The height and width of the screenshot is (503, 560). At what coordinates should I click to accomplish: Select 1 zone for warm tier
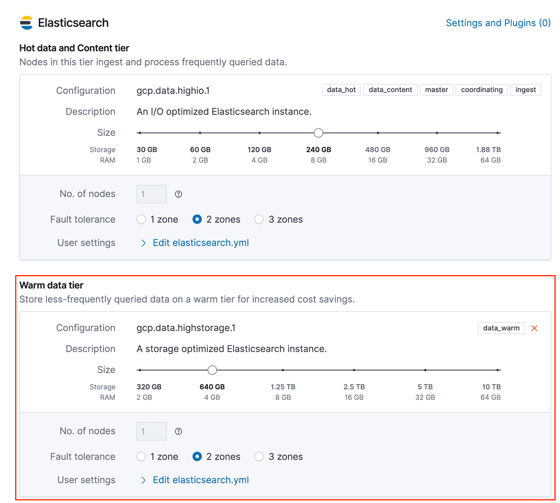tap(141, 456)
